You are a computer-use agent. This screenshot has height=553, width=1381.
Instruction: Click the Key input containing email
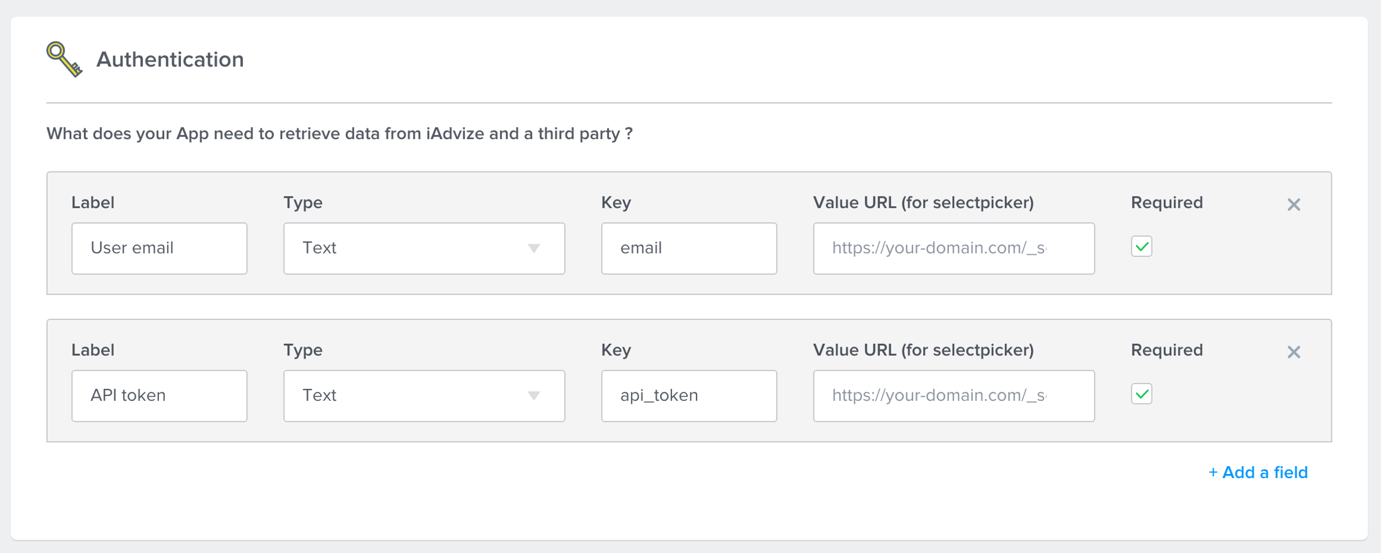tap(689, 249)
